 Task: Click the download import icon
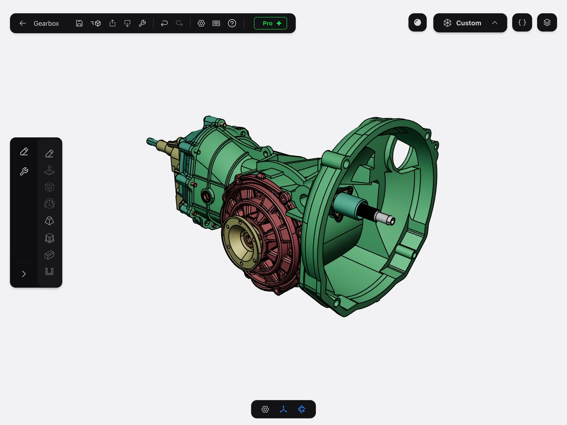pos(128,23)
